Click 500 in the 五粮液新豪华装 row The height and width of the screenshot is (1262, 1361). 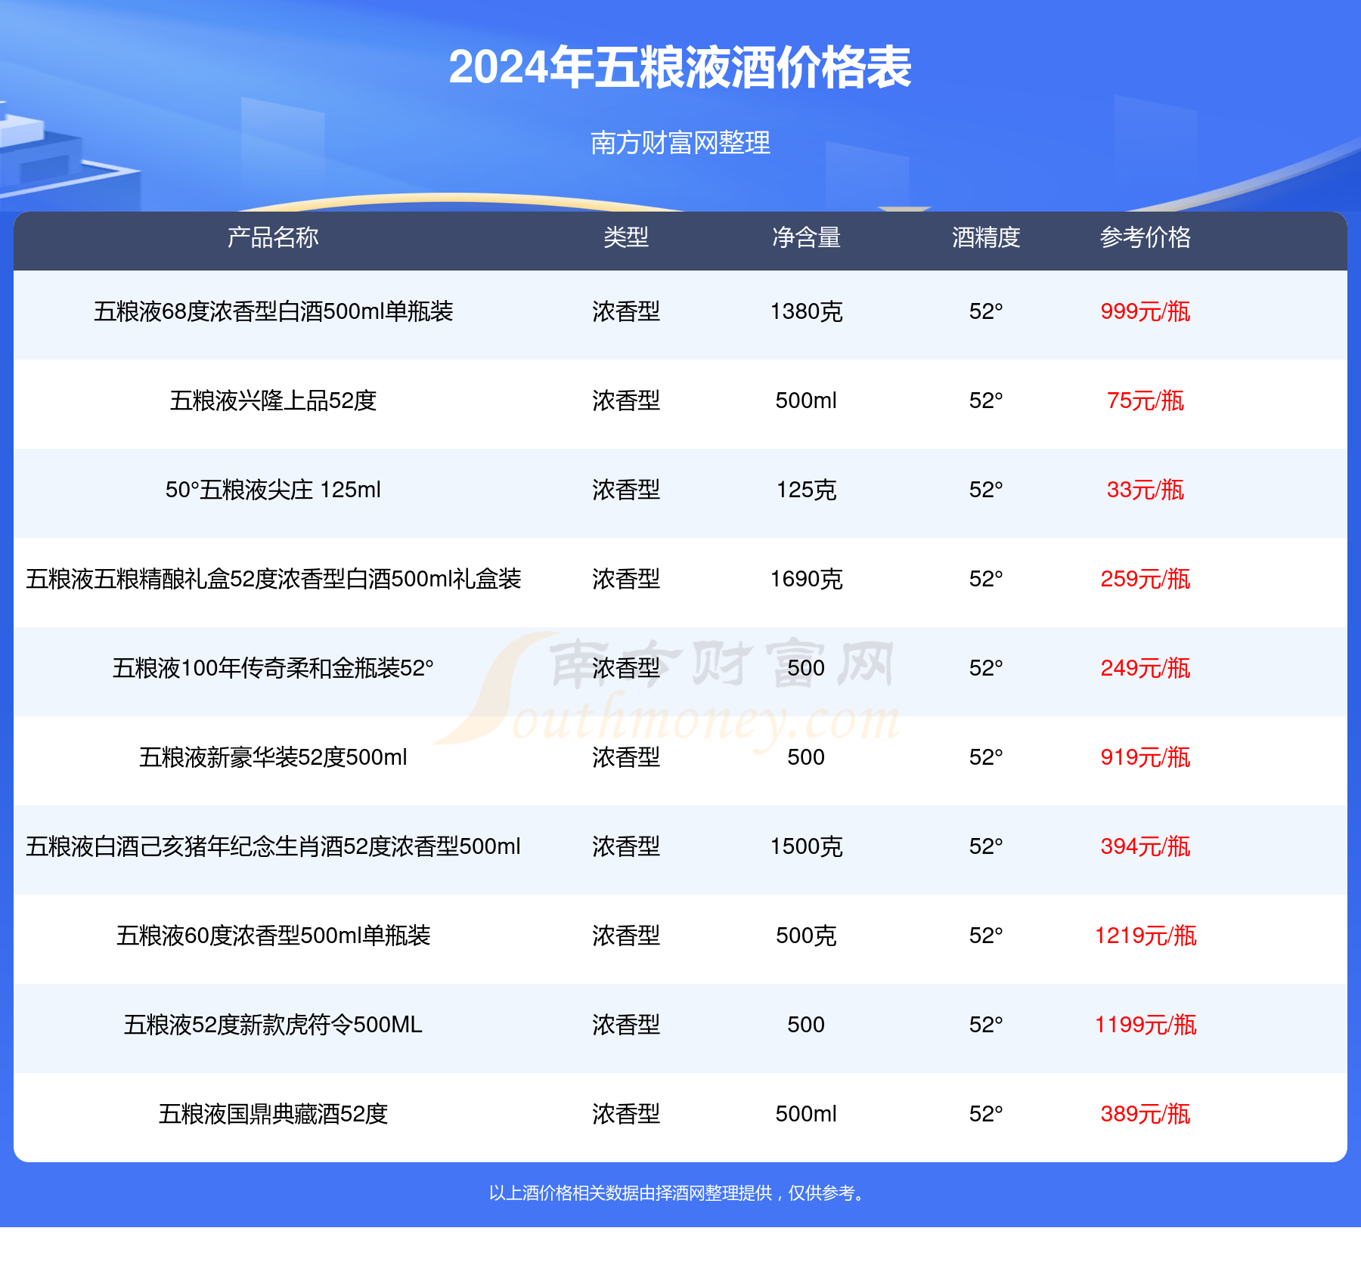click(806, 757)
